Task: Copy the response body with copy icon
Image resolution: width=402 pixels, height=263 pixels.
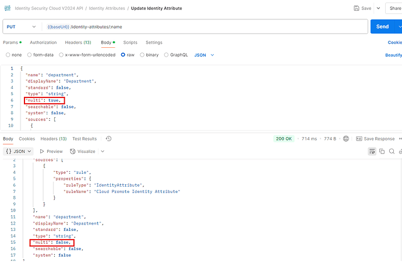Action: (382, 152)
